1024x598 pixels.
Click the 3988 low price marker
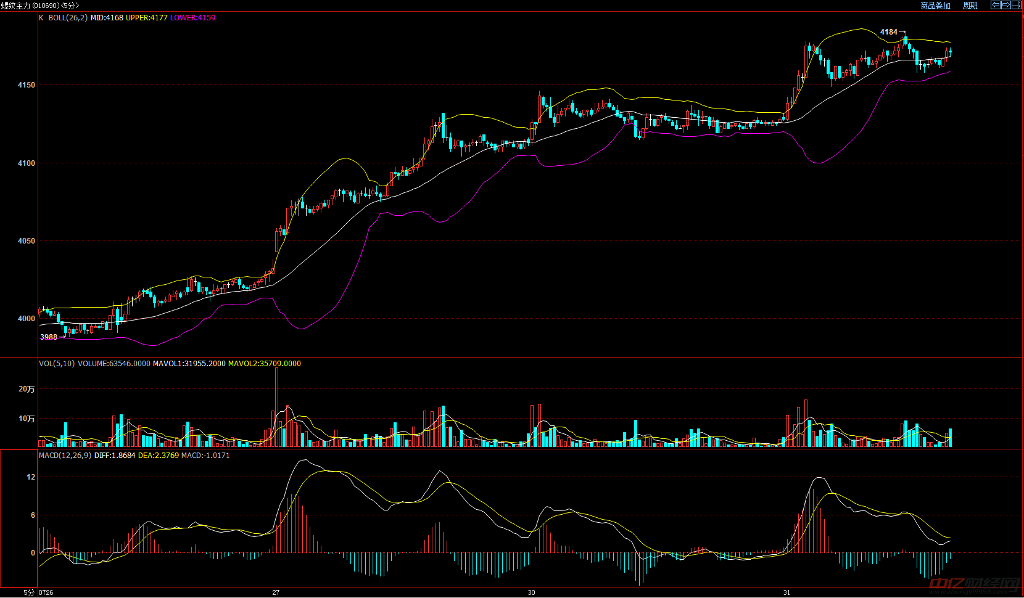coord(48,337)
